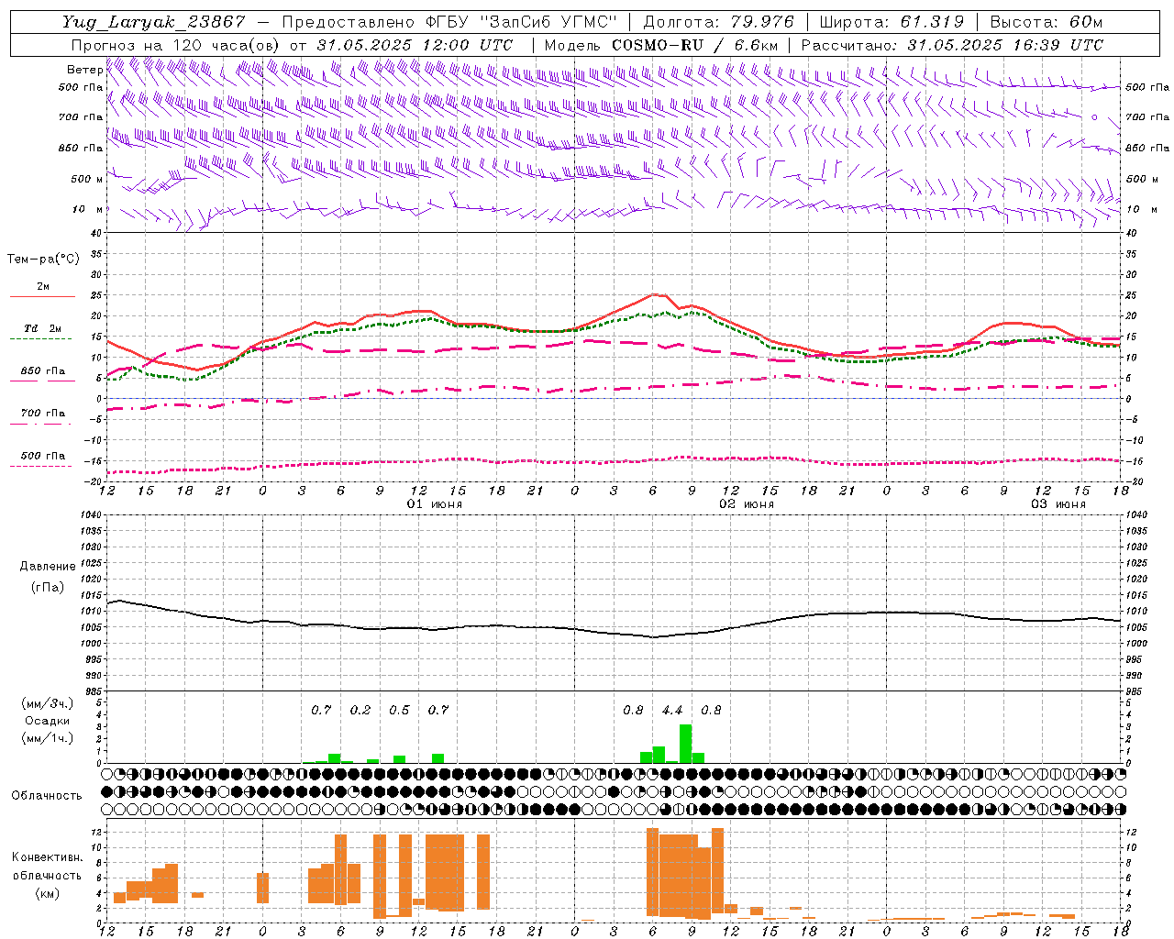Click the '03 июня' date label

pos(1058,504)
